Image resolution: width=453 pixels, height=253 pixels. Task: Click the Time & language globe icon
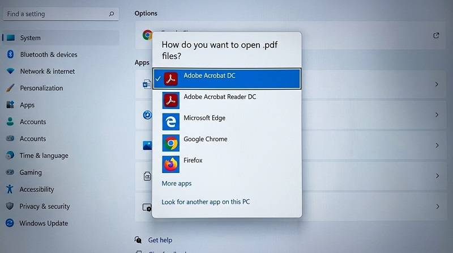coord(10,155)
